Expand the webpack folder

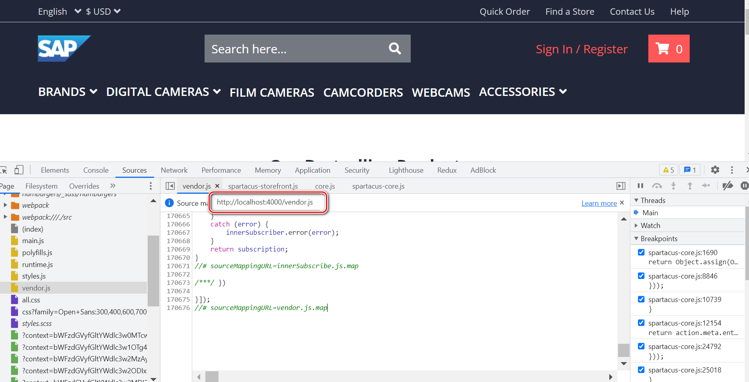(x=5, y=205)
